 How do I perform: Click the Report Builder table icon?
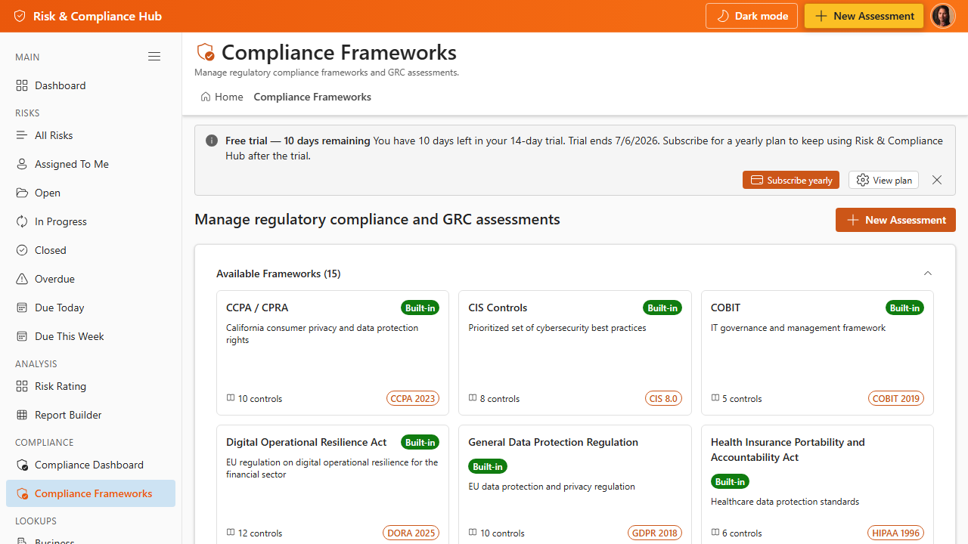pos(22,415)
